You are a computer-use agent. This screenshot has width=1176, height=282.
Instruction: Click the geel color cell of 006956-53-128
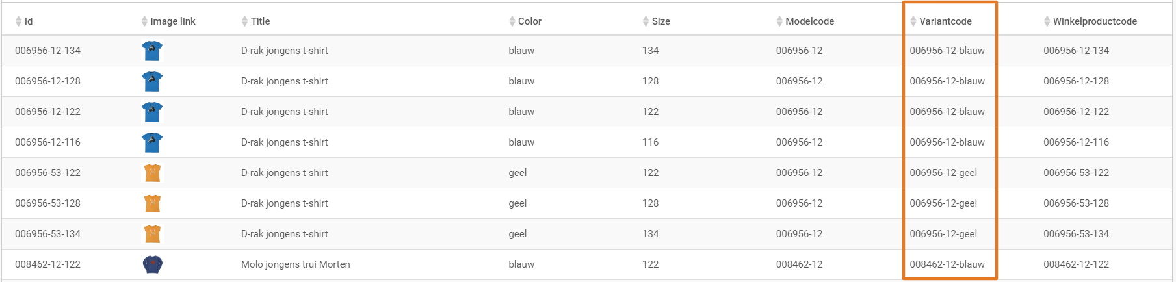click(517, 203)
